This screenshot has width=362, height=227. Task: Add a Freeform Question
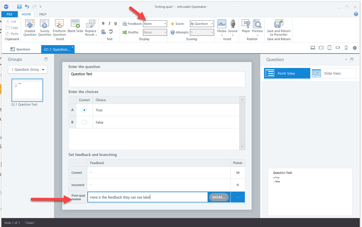click(x=59, y=25)
